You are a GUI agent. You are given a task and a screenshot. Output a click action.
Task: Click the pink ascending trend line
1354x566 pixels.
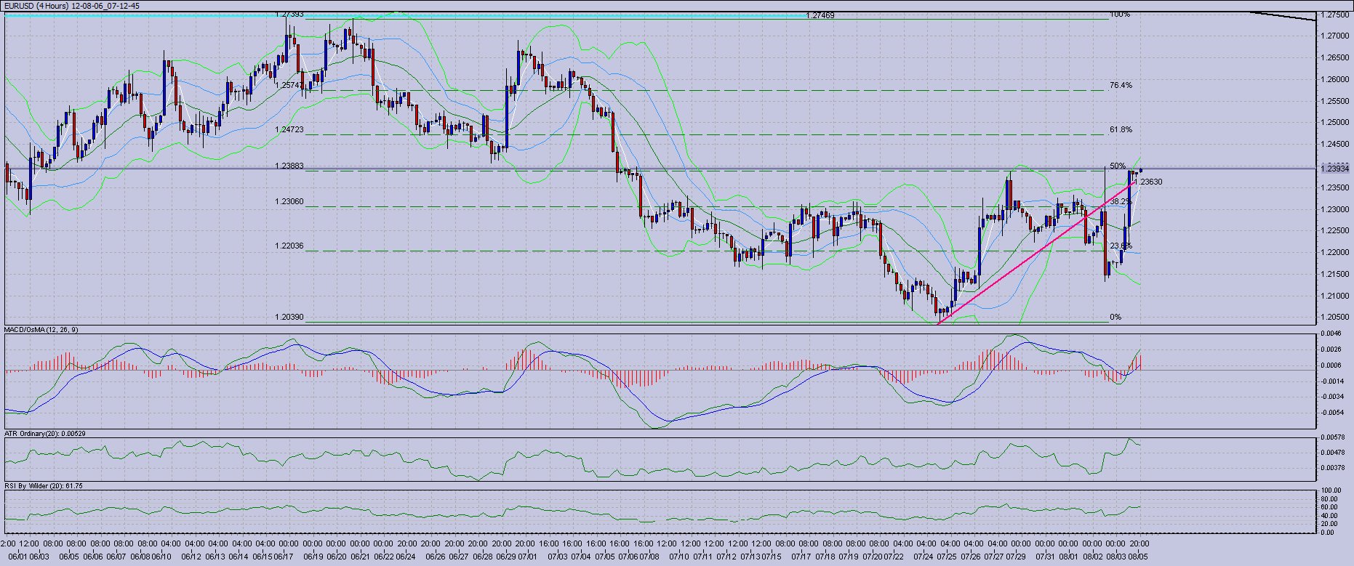1018,264
